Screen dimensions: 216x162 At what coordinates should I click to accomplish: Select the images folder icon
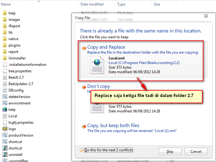(x=5, y=20)
